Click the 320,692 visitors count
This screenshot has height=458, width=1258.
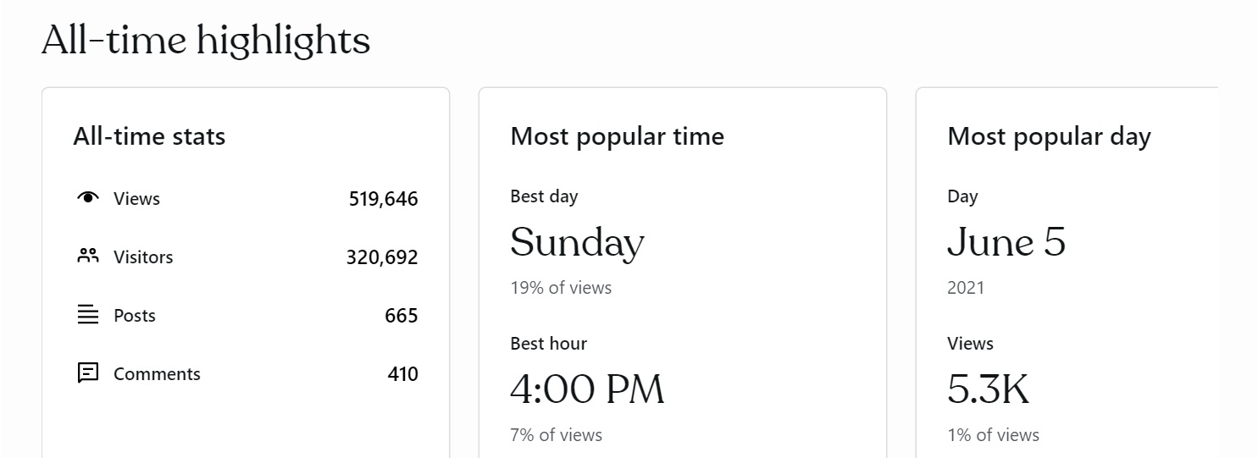pos(381,257)
